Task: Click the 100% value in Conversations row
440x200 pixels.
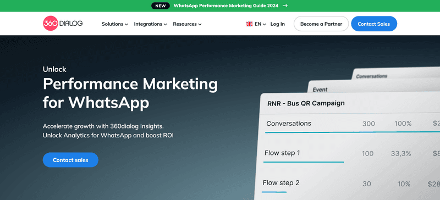Action: point(403,124)
